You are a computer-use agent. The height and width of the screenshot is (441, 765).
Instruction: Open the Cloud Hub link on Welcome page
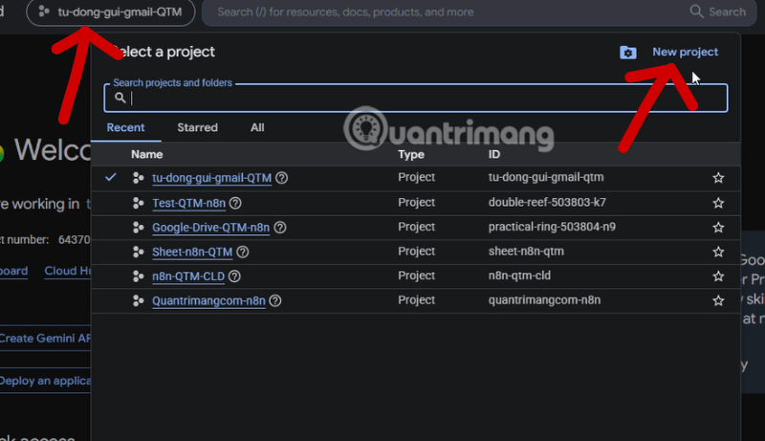tap(67, 271)
